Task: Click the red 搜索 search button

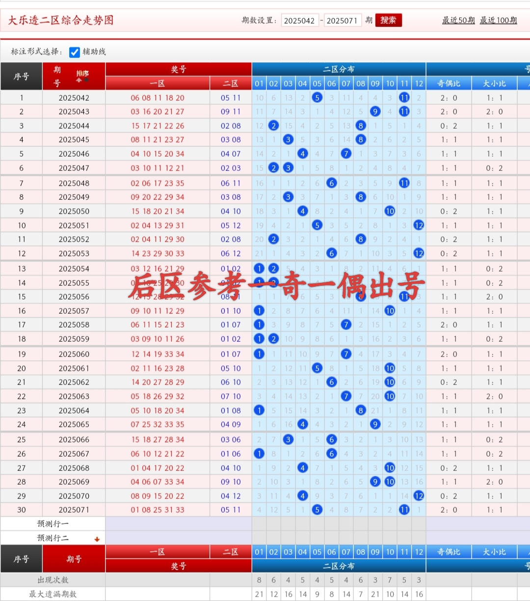Action: (x=388, y=20)
